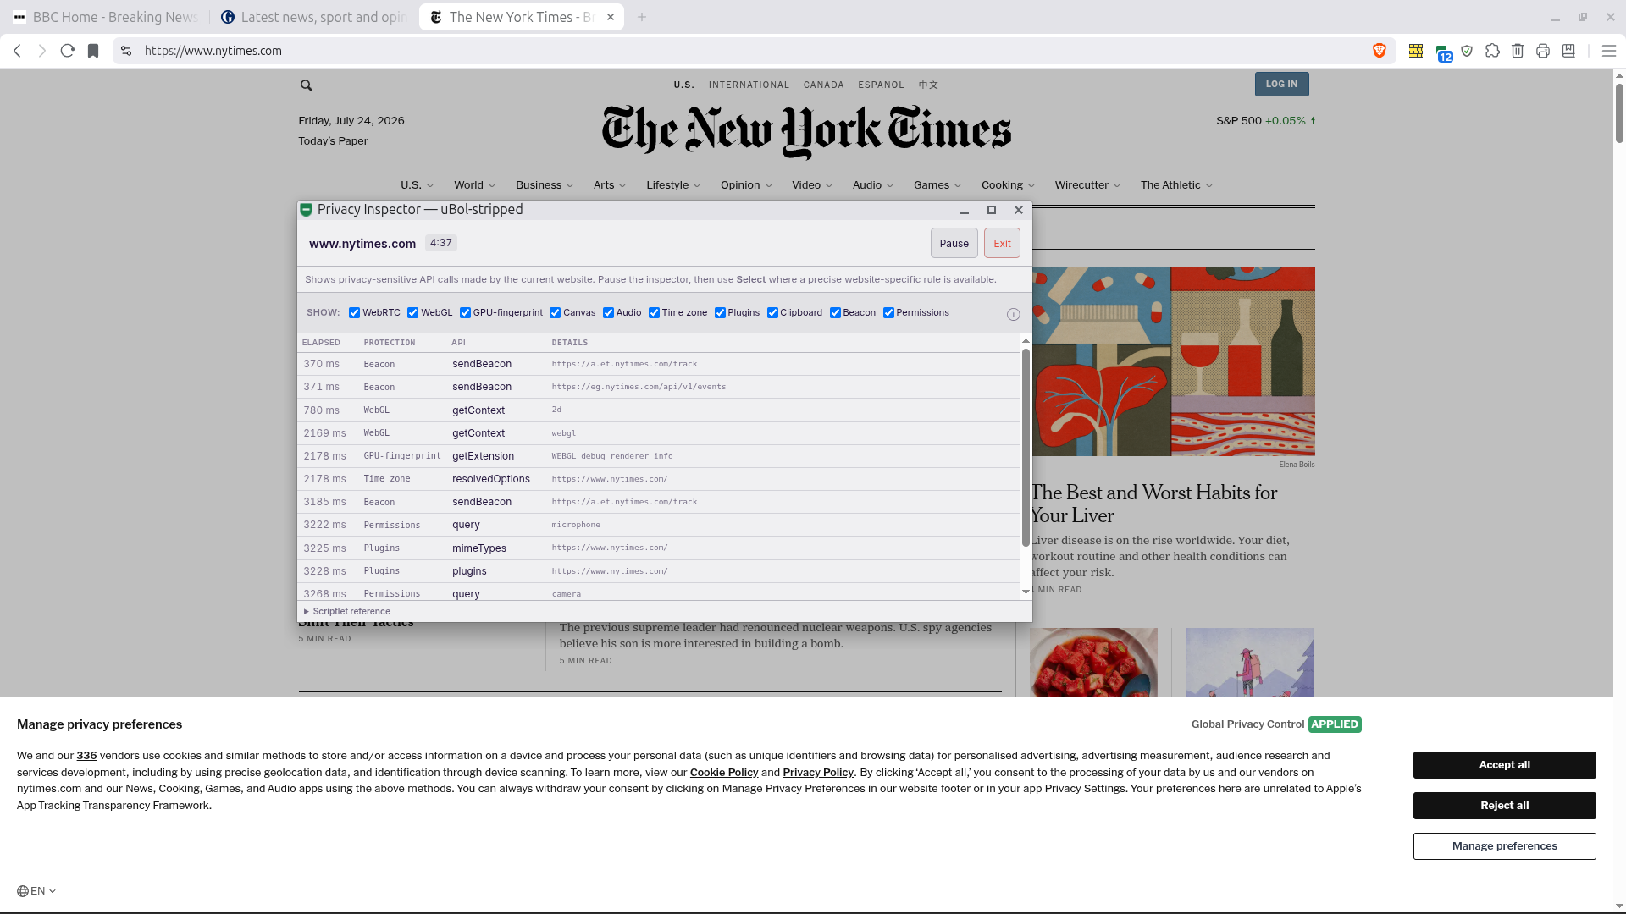
Task: Reject all privacy cookies
Action: 1505,806
